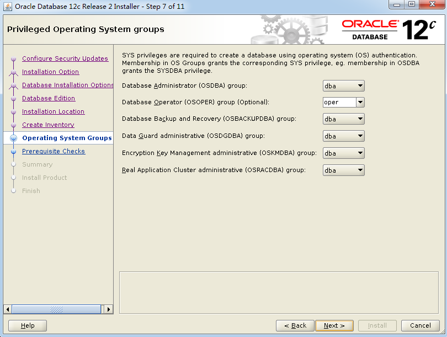Go to Database Edition step

49,98
